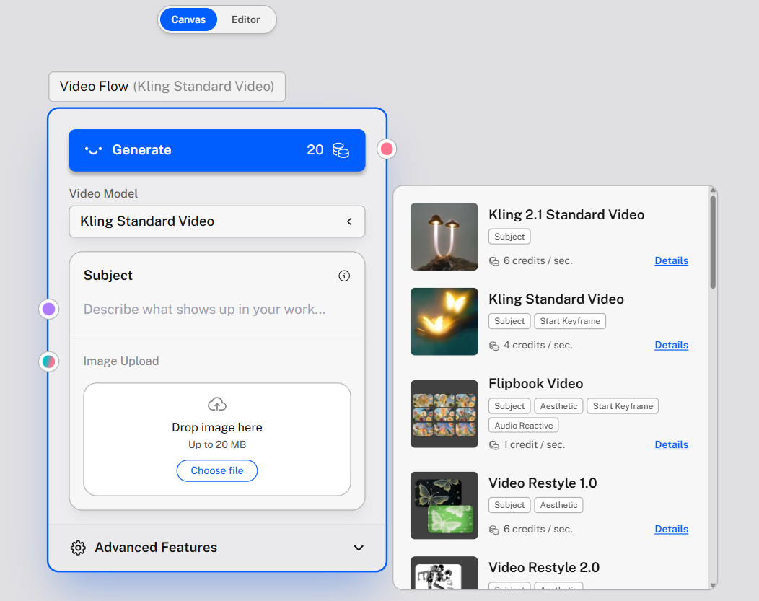
Task: Click the cloud upload icon
Action: 217,404
